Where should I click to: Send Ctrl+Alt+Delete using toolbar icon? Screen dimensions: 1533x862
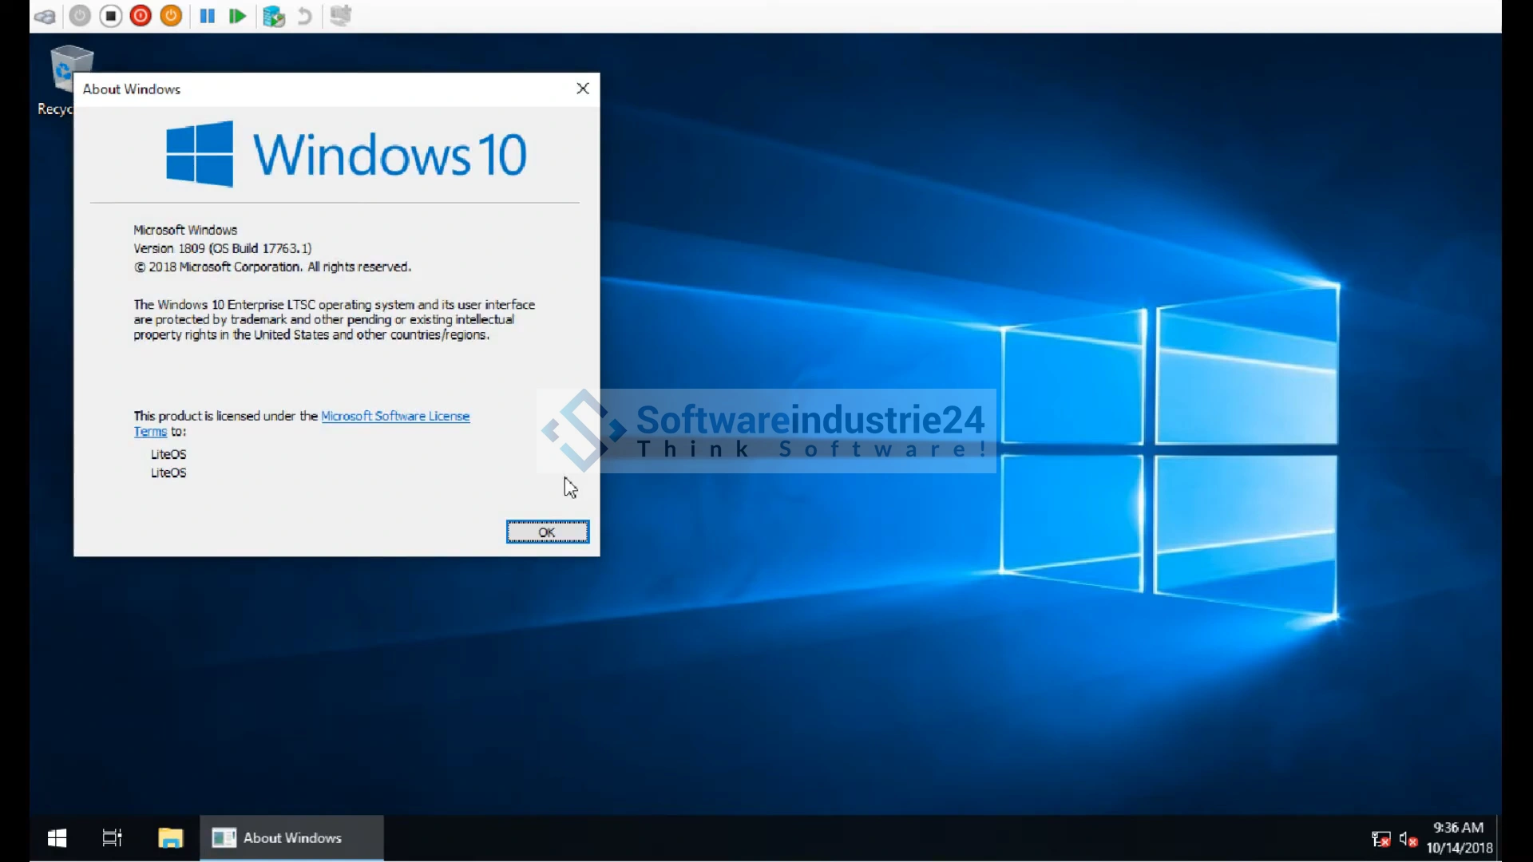click(x=46, y=16)
